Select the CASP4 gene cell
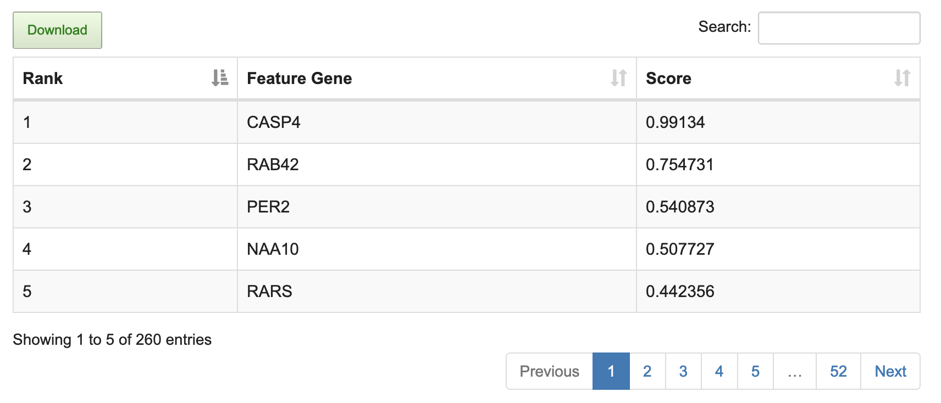 click(274, 122)
